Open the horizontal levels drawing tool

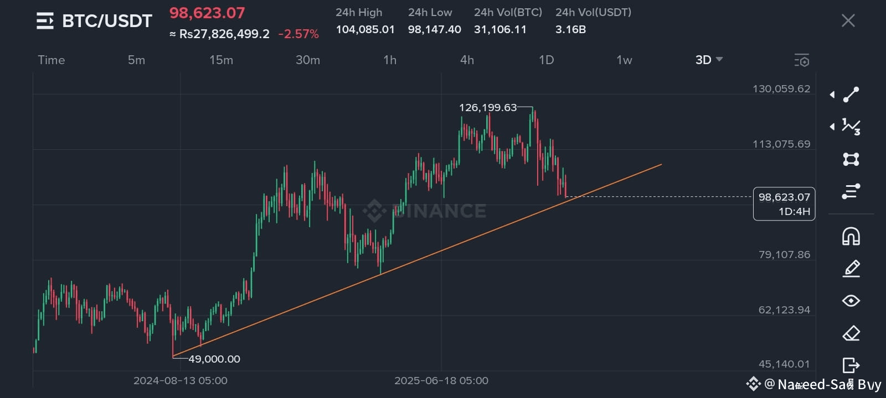[851, 191]
